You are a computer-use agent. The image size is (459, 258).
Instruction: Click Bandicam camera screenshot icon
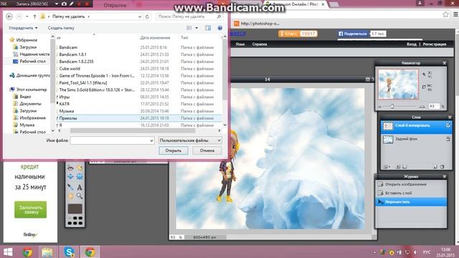[x=64, y=4]
